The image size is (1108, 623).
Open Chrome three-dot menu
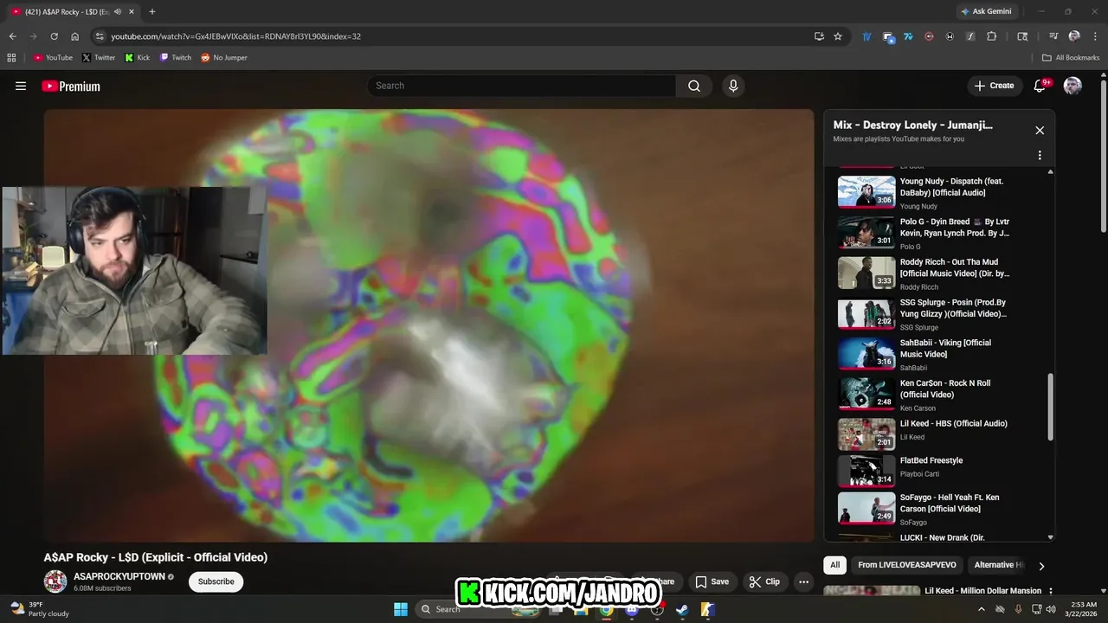(1093, 36)
